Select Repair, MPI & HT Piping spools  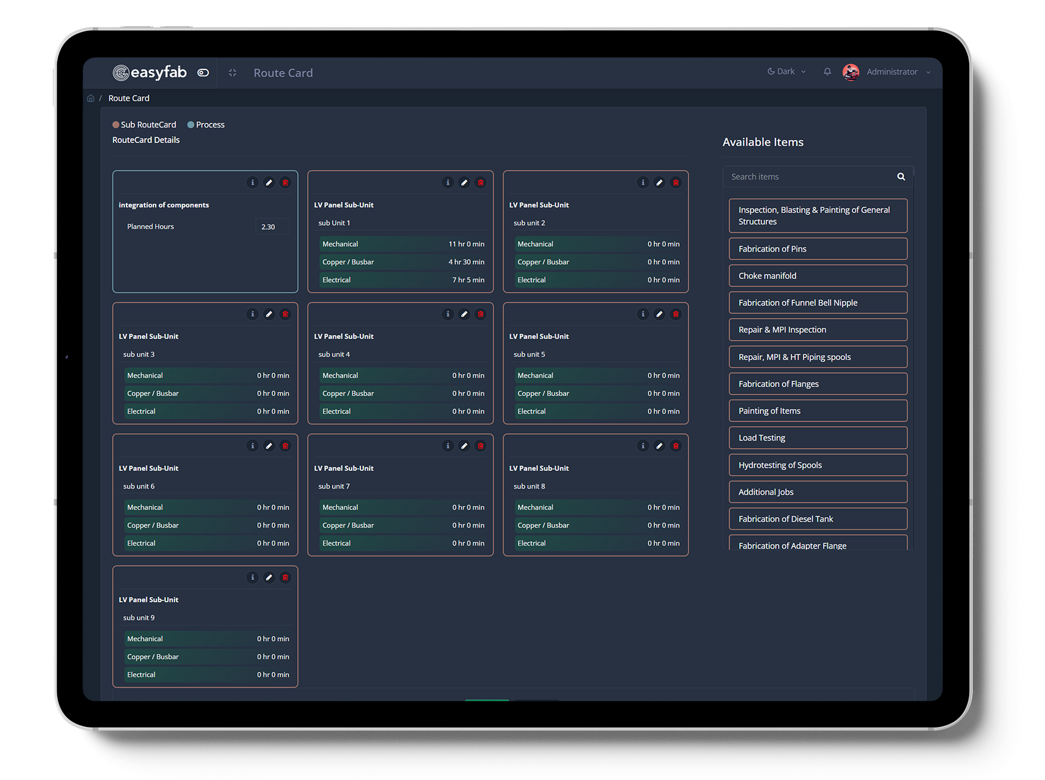(x=818, y=357)
